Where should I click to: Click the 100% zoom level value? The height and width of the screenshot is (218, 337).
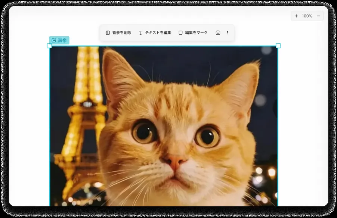[x=307, y=16]
